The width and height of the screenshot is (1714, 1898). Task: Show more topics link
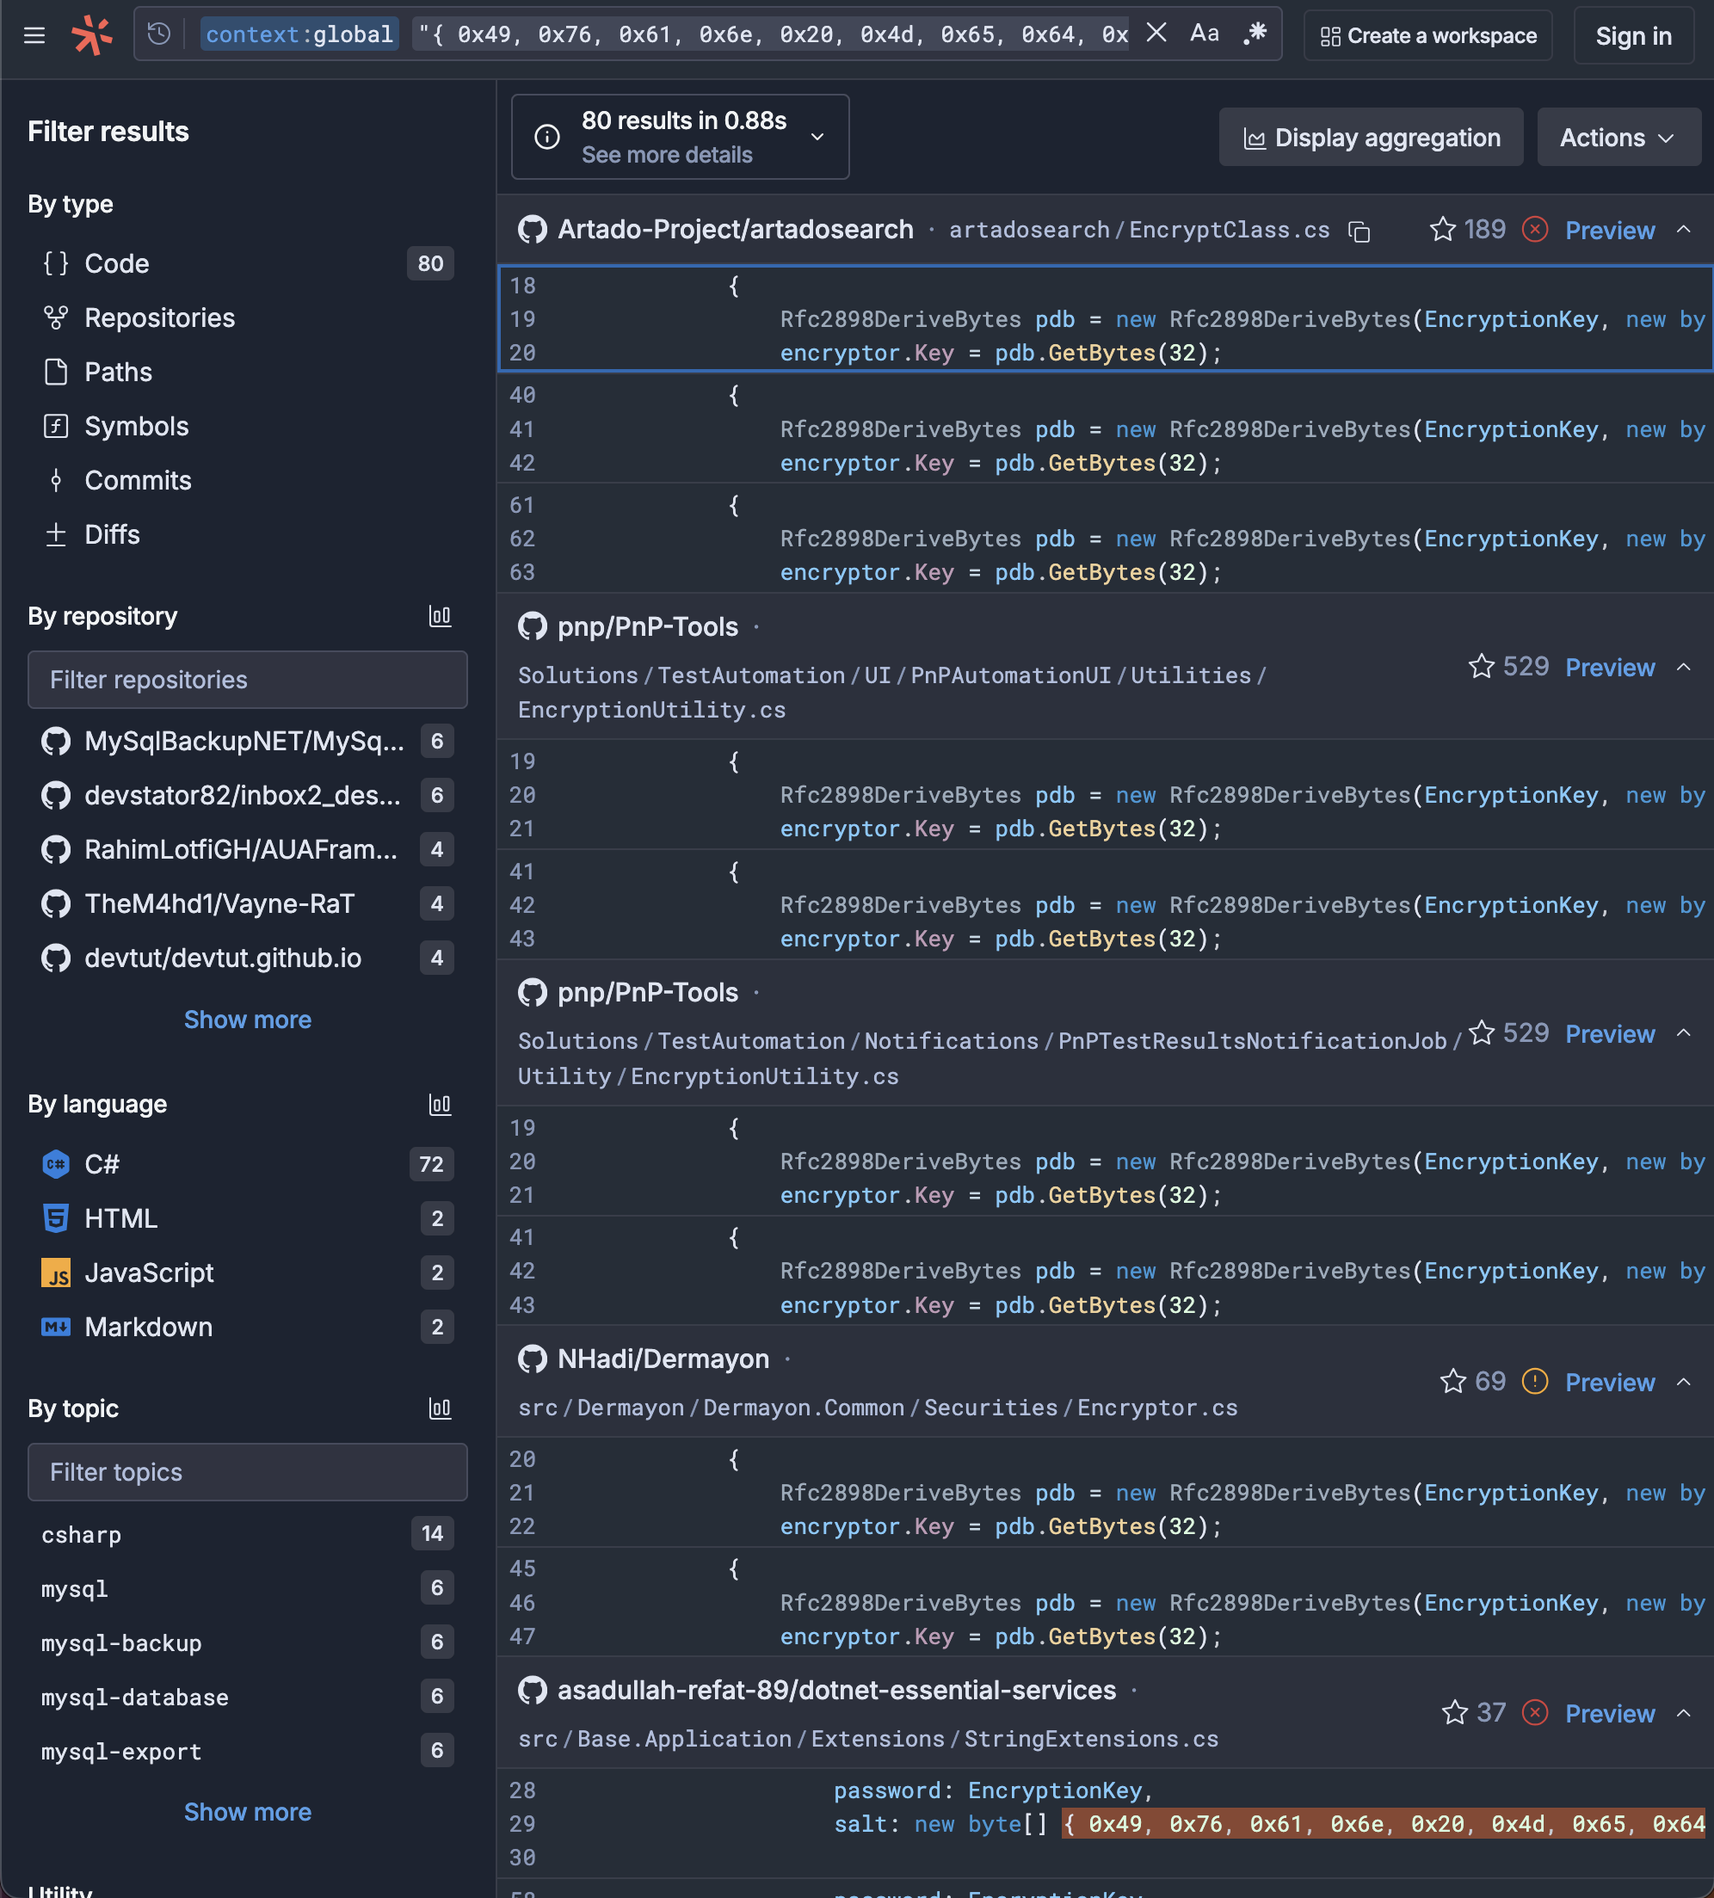click(248, 1812)
